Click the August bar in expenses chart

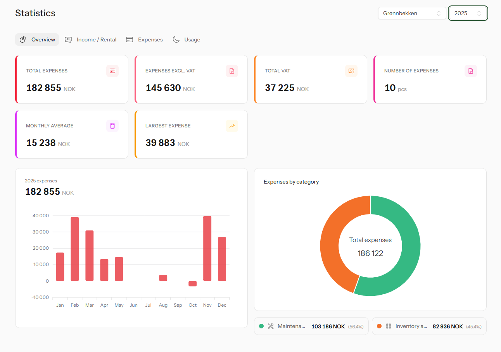click(x=163, y=278)
